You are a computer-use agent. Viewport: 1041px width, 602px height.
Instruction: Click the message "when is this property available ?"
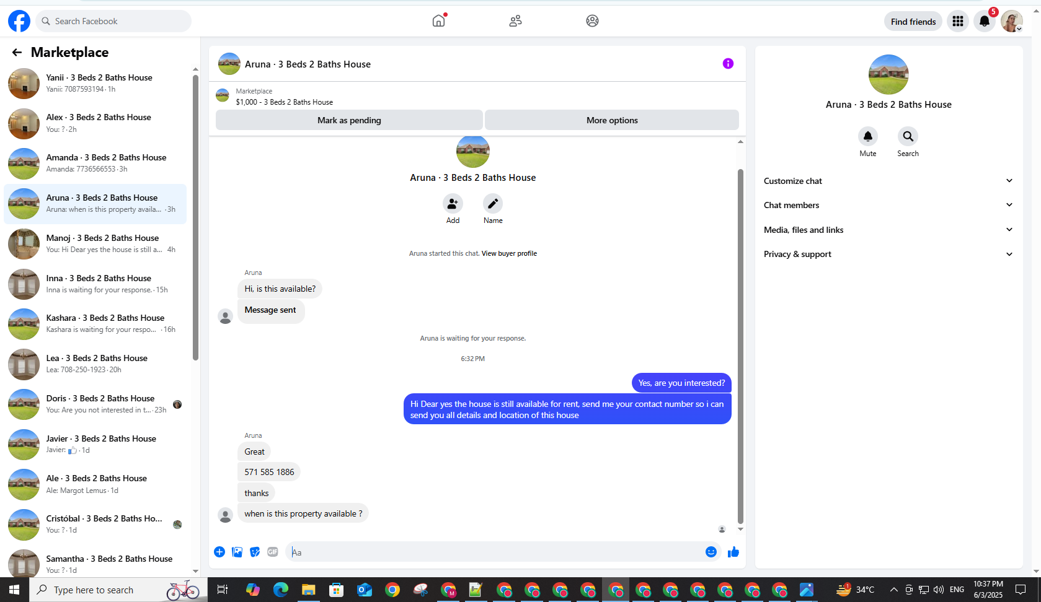(x=303, y=513)
